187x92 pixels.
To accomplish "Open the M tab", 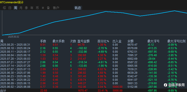I will (x=43, y=8).
